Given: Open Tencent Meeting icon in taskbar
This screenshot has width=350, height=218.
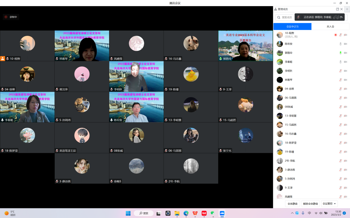Looking at the screenshot, I should (222, 213).
